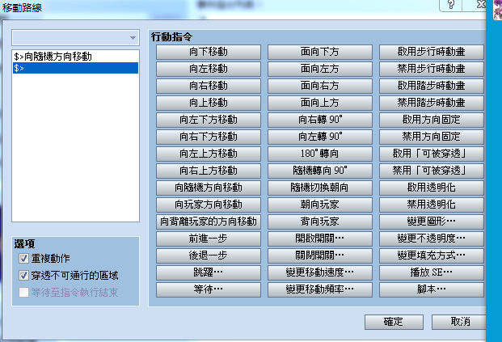
Task: Click 啟用「可被穿透」 button
Action: tap(431, 154)
